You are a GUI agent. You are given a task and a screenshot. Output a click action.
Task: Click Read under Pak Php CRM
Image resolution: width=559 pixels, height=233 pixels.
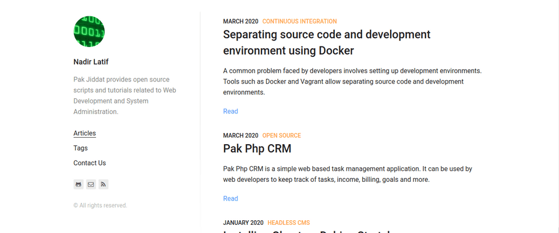point(230,199)
